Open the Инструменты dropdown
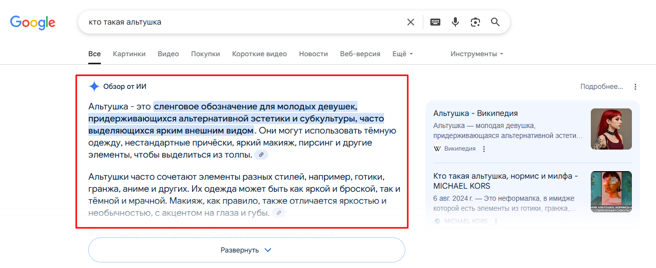Image resolution: width=656 pixels, height=268 pixels. click(x=476, y=54)
